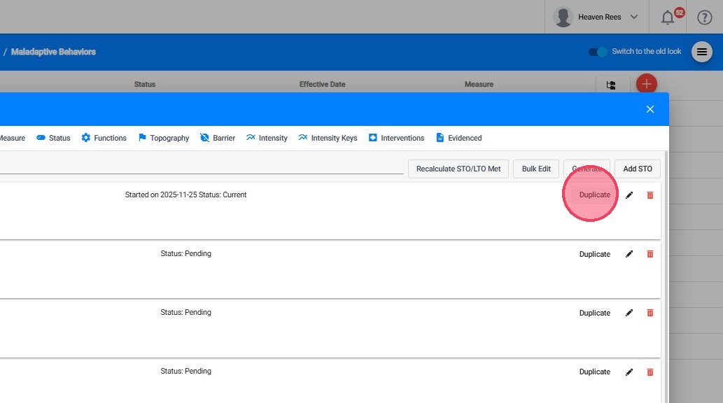Click the Generate button

coord(587,169)
